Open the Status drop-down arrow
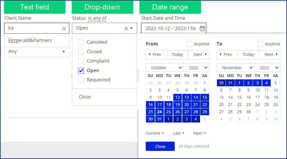This screenshot has width=287, height=159. 131,28
